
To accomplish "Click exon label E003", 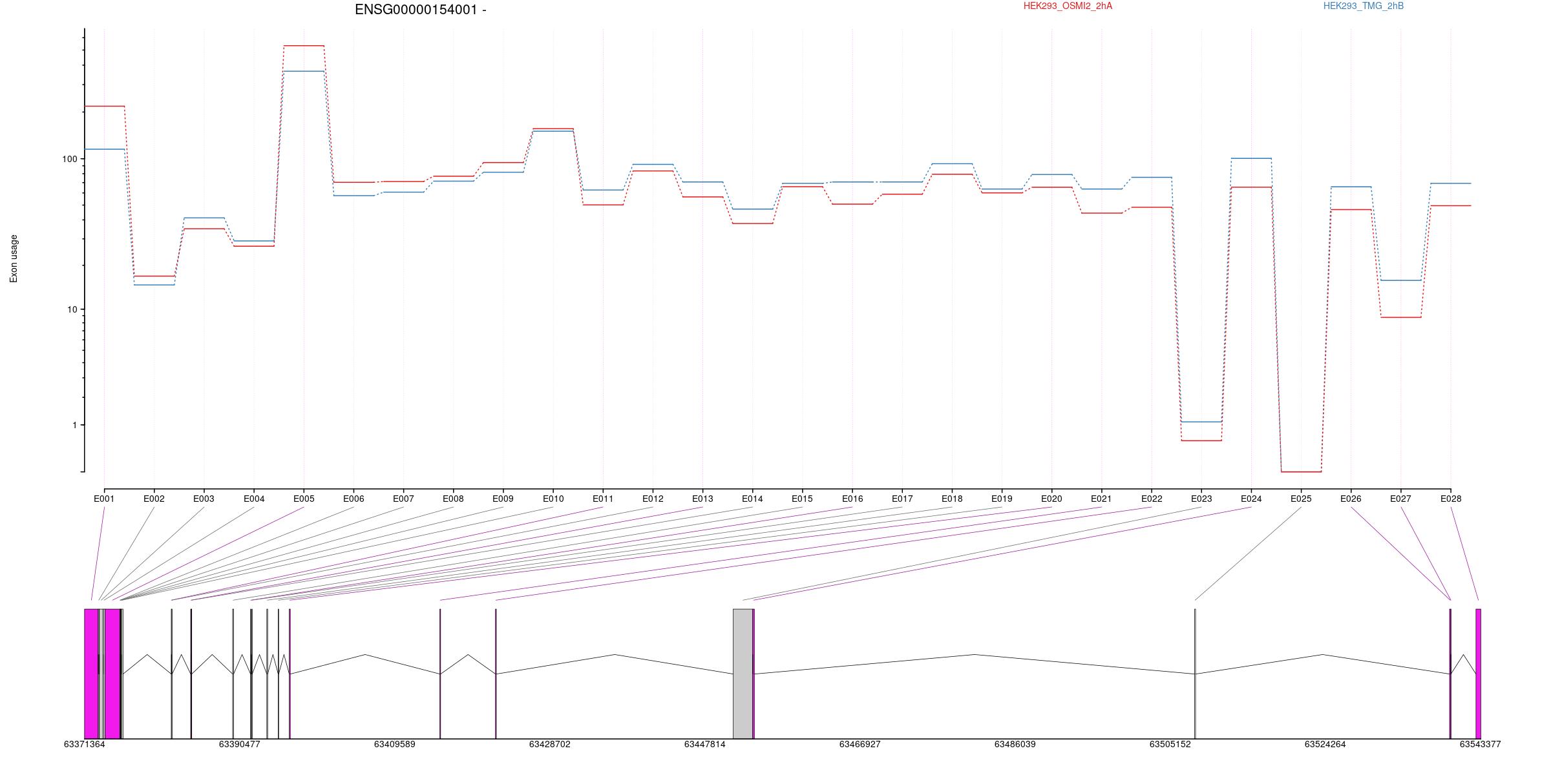I will tap(204, 499).
